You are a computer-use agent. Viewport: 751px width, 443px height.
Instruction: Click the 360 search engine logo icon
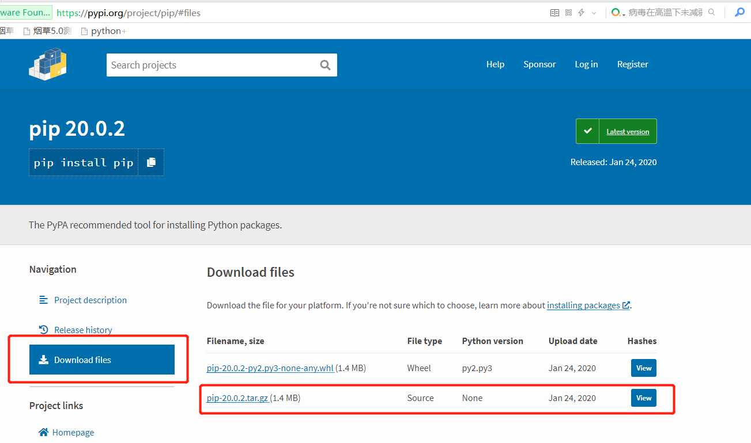pos(616,12)
